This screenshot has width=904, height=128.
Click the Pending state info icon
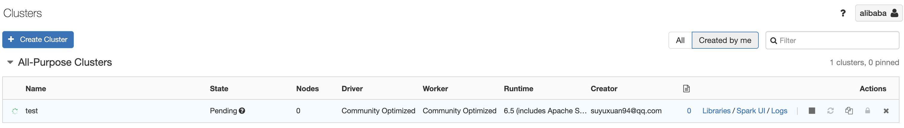(x=242, y=111)
